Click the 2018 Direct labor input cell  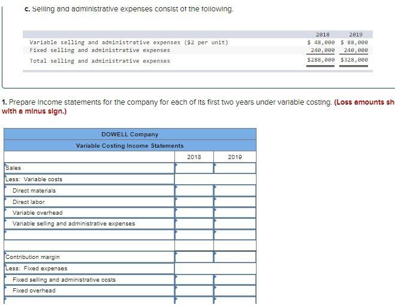(194, 202)
